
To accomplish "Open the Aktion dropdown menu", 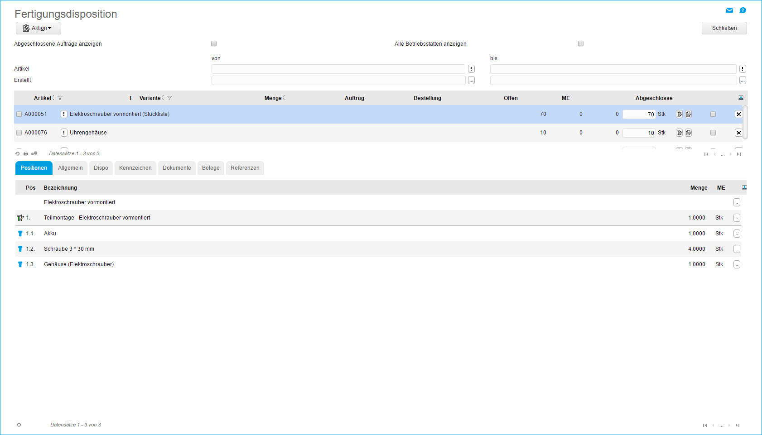I will pyautogui.click(x=39, y=28).
